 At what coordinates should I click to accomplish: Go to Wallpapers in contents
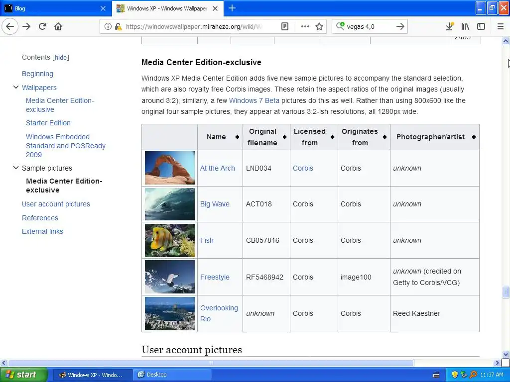pos(39,88)
